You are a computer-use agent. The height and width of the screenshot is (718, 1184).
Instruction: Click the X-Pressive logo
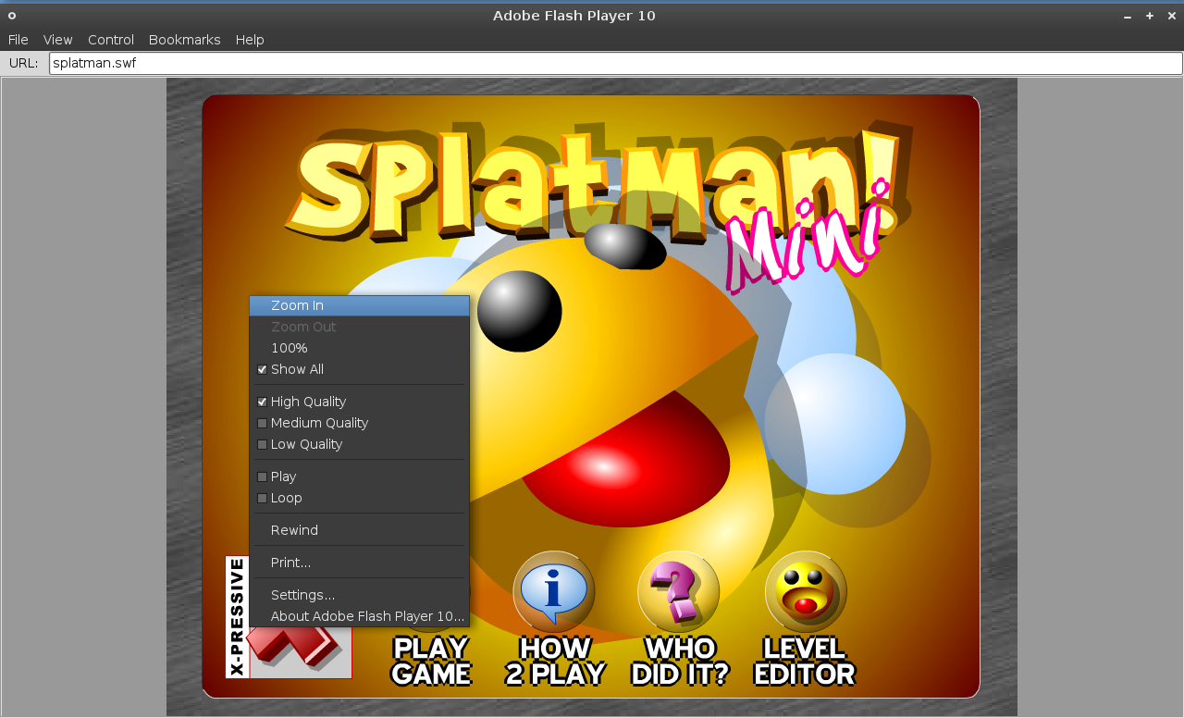[x=289, y=617]
